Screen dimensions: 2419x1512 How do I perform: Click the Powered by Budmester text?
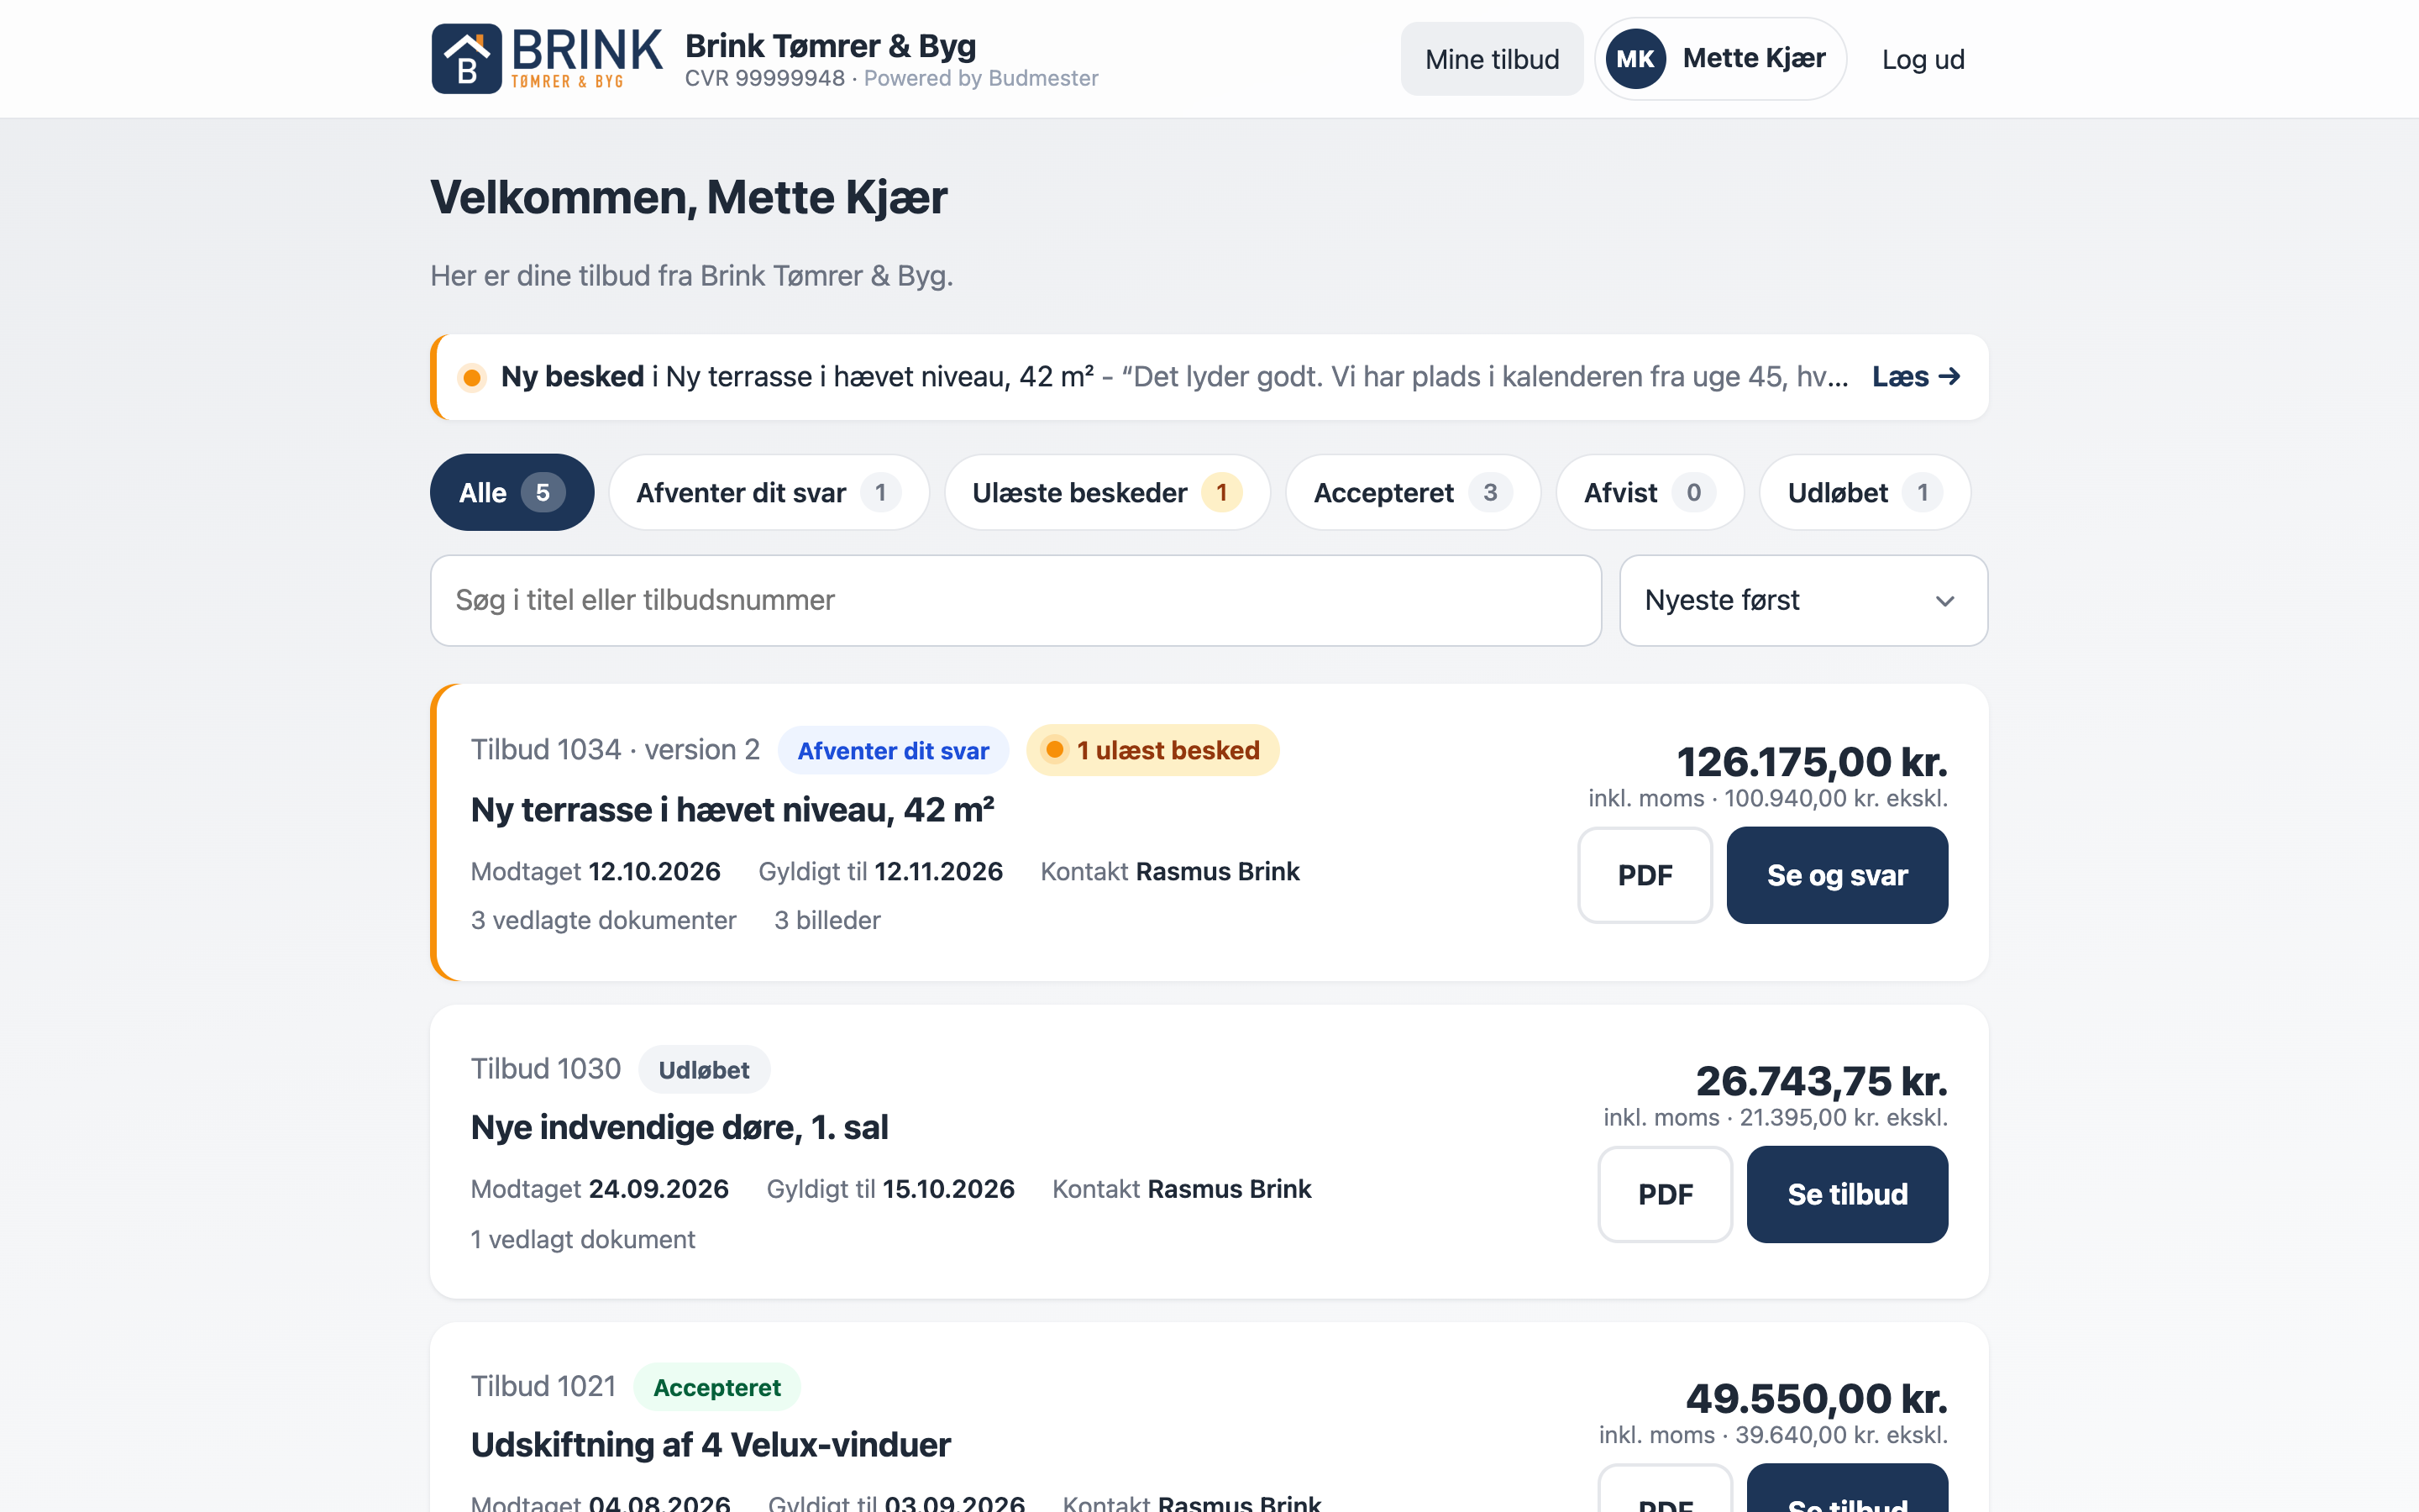point(980,79)
